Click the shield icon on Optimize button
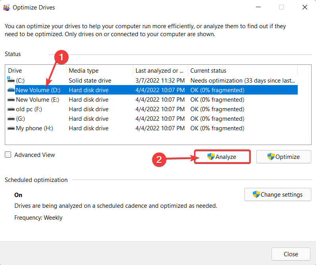The height and width of the screenshot is (265, 316). [271, 157]
